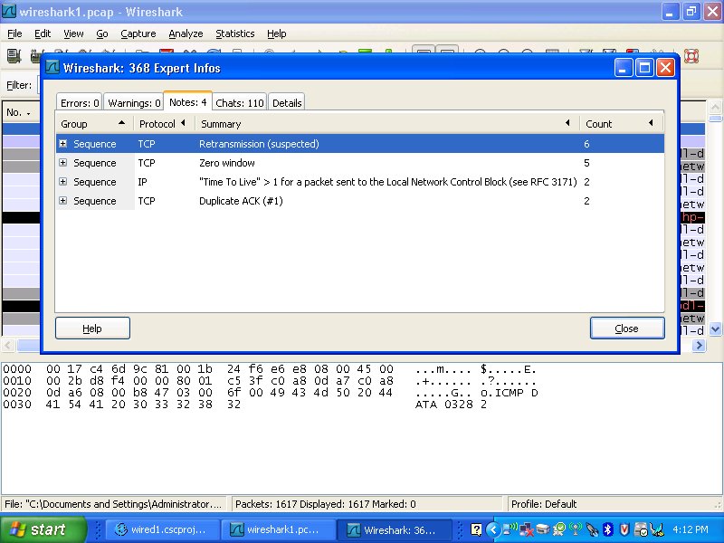The height and width of the screenshot is (543, 724).
Task: Click Wireshark fin icon in Expert Infos title bar
Action: point(52,68)
